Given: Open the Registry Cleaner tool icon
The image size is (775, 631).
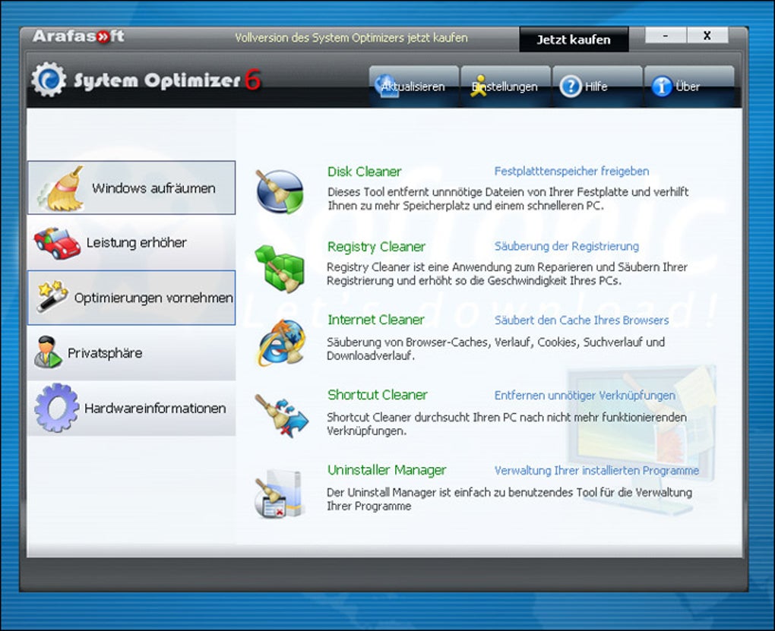Looking at the screenshot, I should 279,266.
